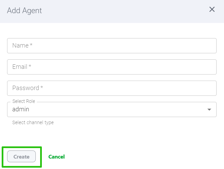Select the Password input field
The width and height of the screenshot is (224, 169).
click(111, 88)
